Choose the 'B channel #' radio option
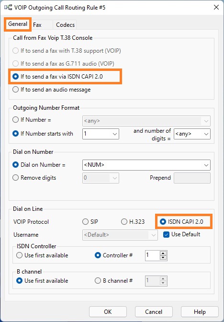This screenshot has height=322, width=224. (x=113, y=280)
